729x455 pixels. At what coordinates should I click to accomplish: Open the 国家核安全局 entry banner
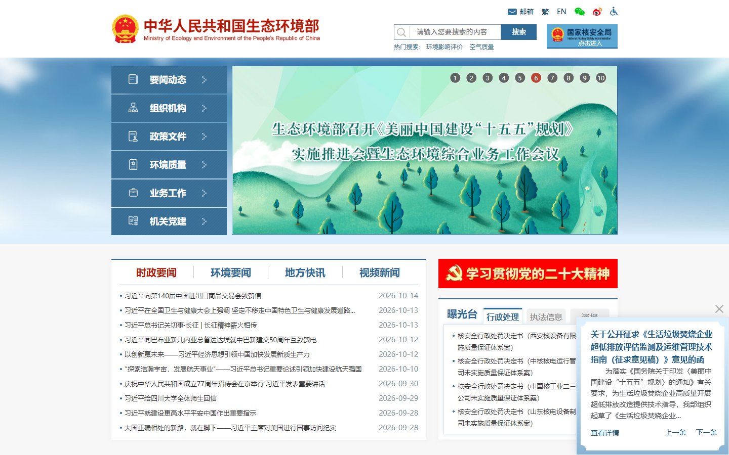(x=582, y=36)
